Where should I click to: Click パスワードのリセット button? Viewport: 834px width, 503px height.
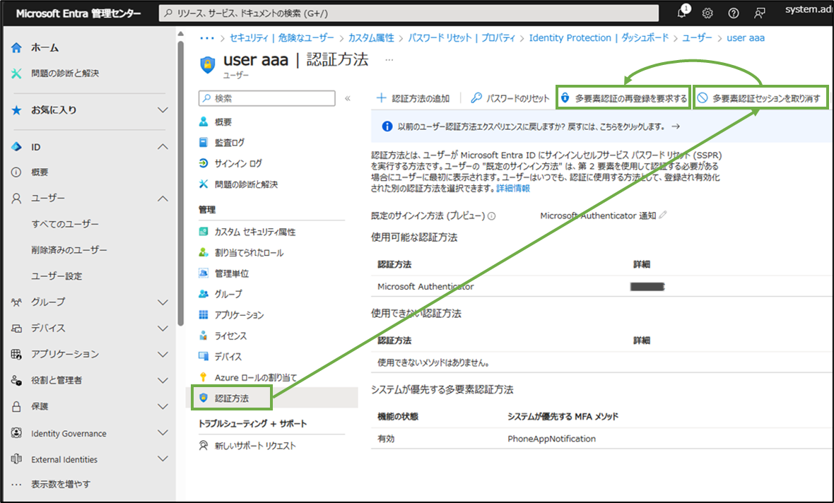click(x=510, y=98)
